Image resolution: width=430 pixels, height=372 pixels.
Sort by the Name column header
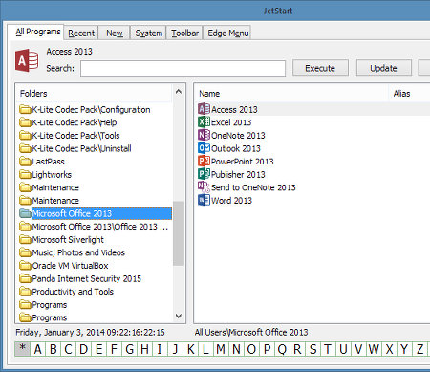pyautogui.click(x=290, y=94)
